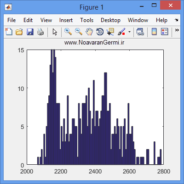This screenshot has width=184, height=184.
Task: Save the figure using the floppy icon
Action: tap(30, 32)
